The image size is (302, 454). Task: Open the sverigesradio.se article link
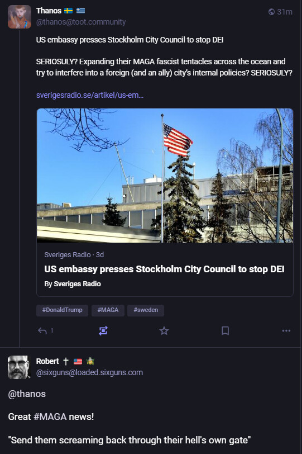click(x=89, y=95)
